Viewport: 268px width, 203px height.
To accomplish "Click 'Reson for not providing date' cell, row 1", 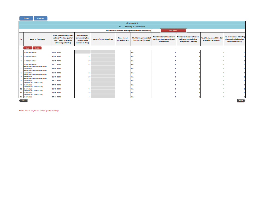I will click(123, 52).
